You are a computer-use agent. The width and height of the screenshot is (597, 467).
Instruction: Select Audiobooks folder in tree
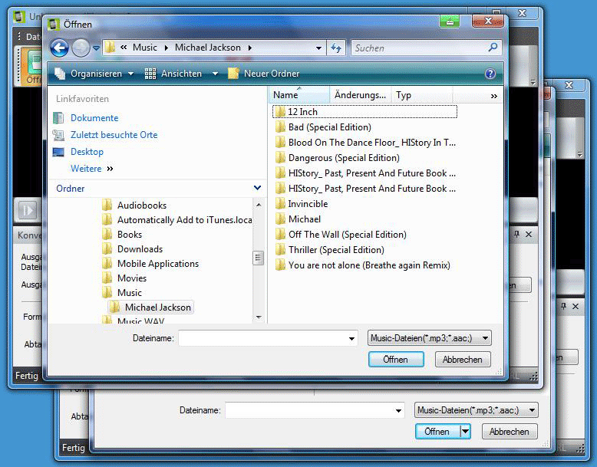(x=142, y=206)
